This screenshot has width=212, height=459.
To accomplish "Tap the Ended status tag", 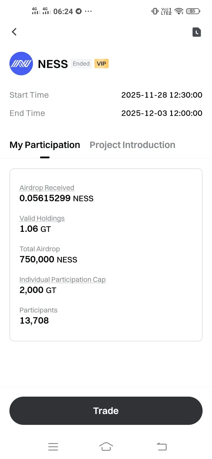I will [81, 64].
